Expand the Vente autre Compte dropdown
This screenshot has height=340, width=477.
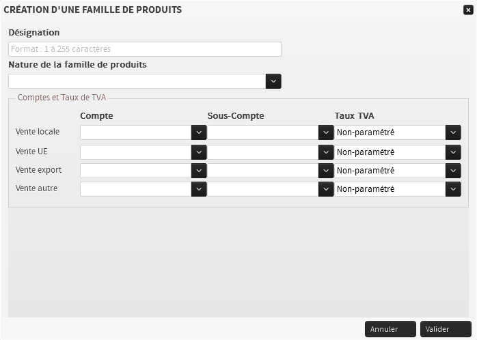[199, 189]
